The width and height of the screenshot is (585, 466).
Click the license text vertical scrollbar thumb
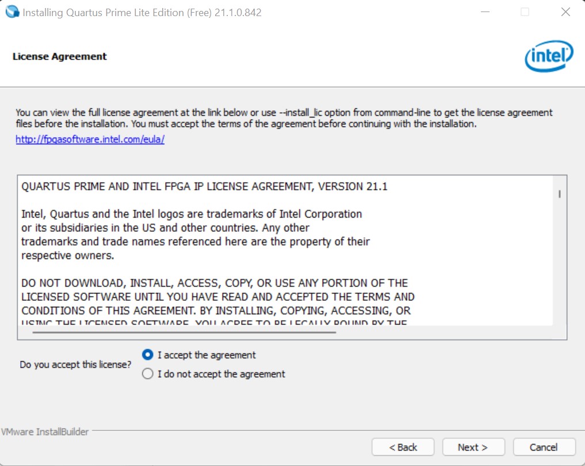tap(559, 194)
